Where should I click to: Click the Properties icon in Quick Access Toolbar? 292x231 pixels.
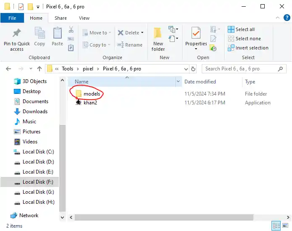[x=21, y=7]
